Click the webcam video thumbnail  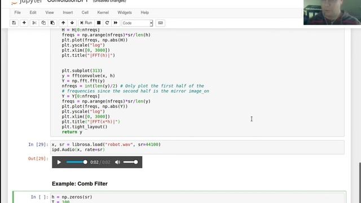(x=332, y=12)
